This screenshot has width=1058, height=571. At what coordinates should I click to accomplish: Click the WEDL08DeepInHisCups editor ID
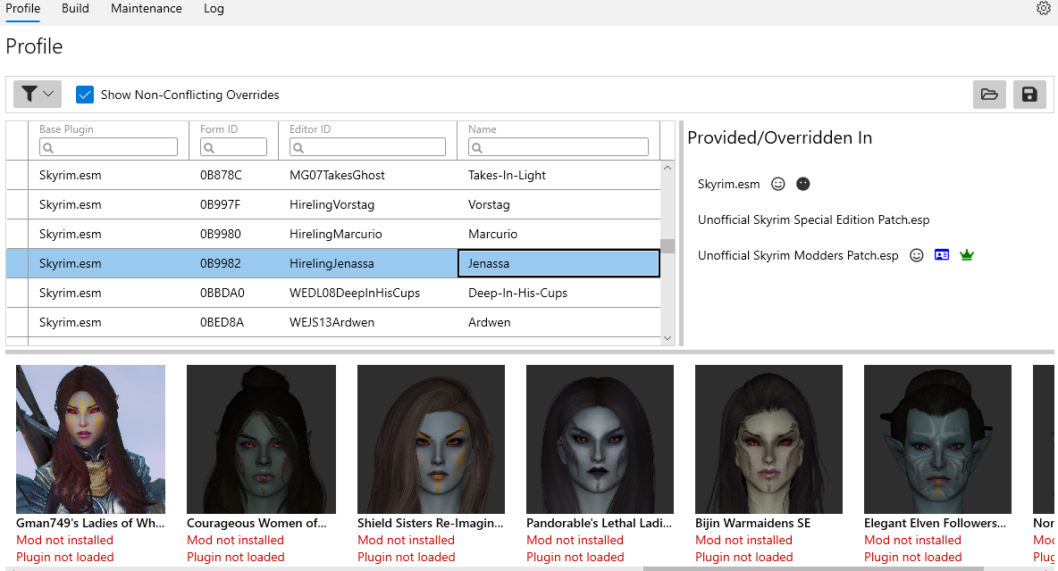click(x=355, y=293)
